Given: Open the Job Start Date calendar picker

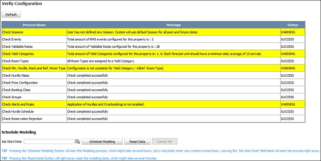Looking at the screenshot, I should (77, 141).
